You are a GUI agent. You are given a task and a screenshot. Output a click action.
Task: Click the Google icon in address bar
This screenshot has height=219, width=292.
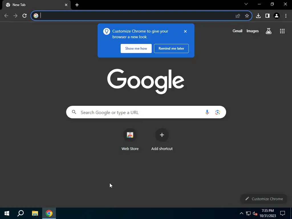[36, 16]
